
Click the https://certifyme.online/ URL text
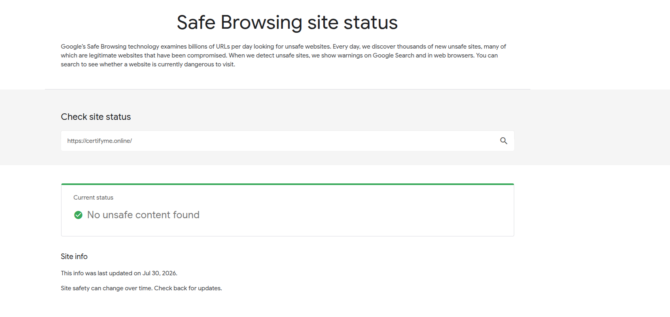coord(100,141)
